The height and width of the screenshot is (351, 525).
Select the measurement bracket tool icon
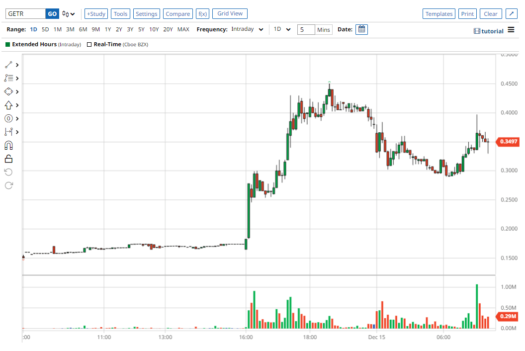(9, 132)
